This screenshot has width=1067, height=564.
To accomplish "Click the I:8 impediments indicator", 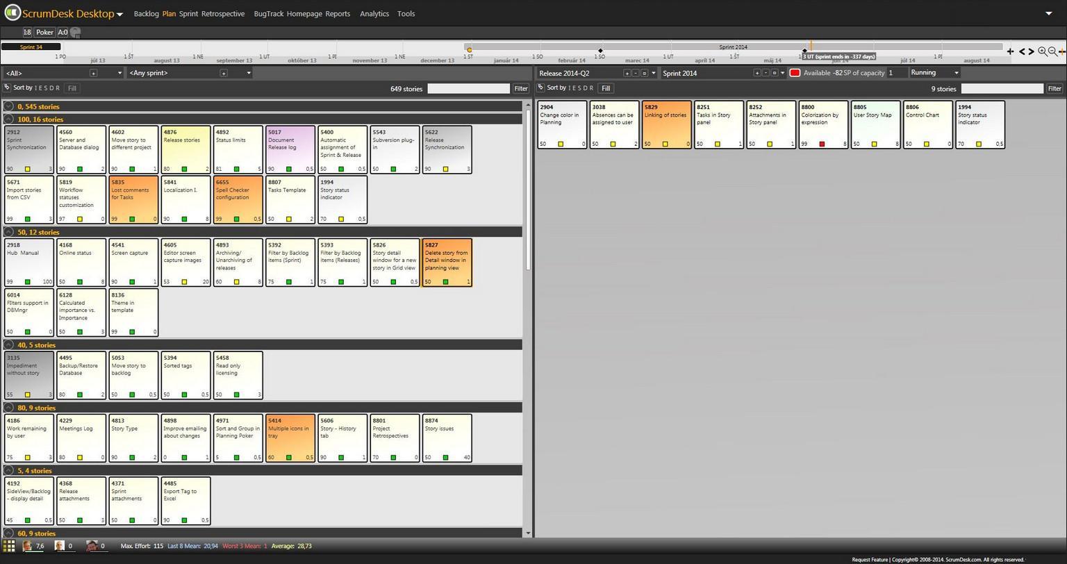I will pyautogui.click(x=27, y=32).
